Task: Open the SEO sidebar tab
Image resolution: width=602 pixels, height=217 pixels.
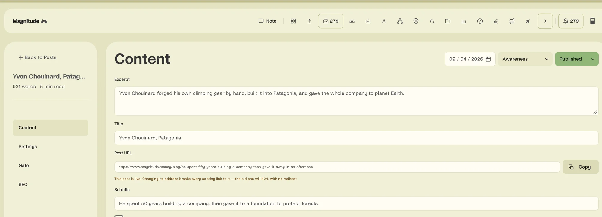Action: click(x=50, y=185)
